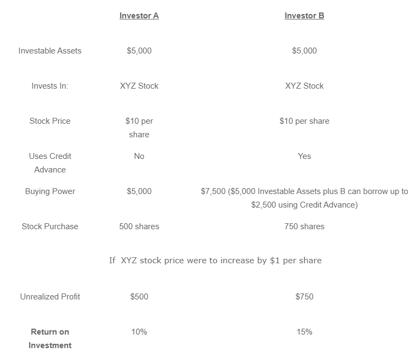The image size is (417, 360).
Task: Select the "500 shares" cell
Action: [x=139, y=226]
